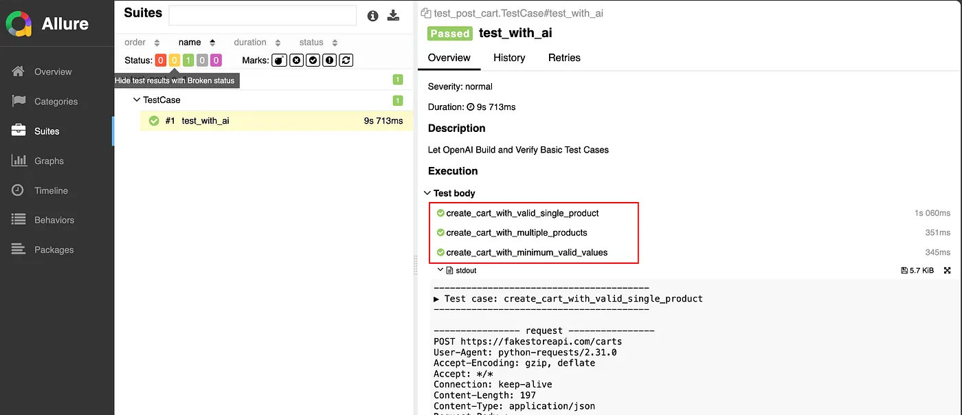Collapse the stdout attachment
The image size is (962, 415).
tap(440, 271)
